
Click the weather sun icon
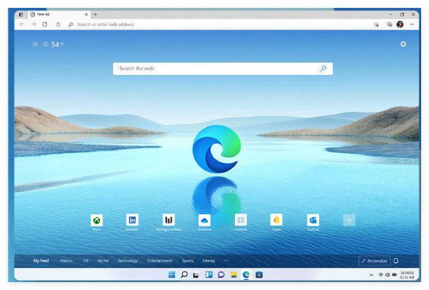click(45, 44)
